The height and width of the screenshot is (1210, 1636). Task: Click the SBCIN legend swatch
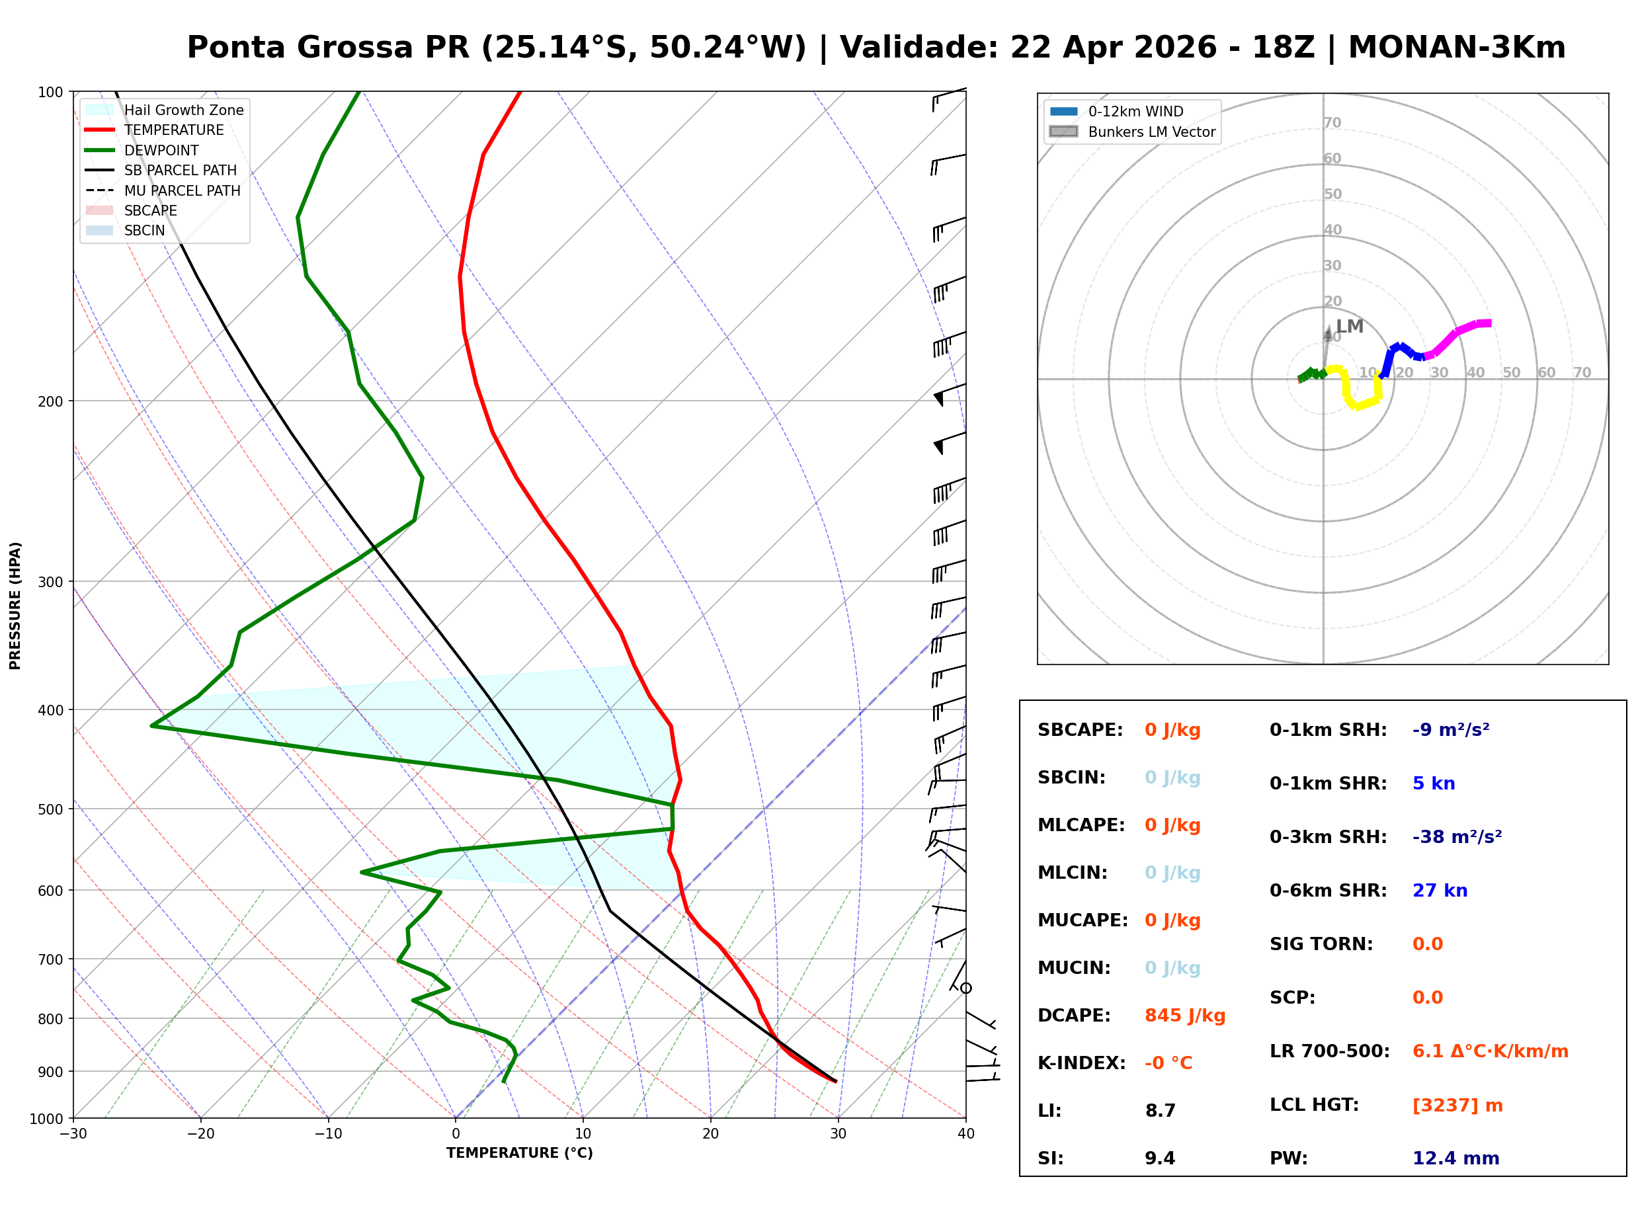pos(100,230)
